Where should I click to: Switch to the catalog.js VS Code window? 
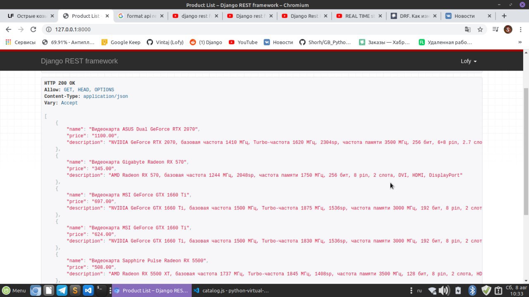231,290
